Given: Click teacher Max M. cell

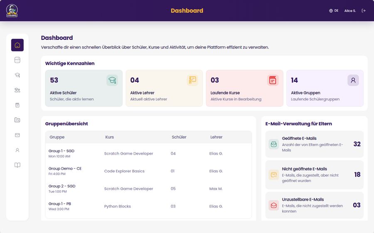Looking at the screenshot, I should pos(216,189).
